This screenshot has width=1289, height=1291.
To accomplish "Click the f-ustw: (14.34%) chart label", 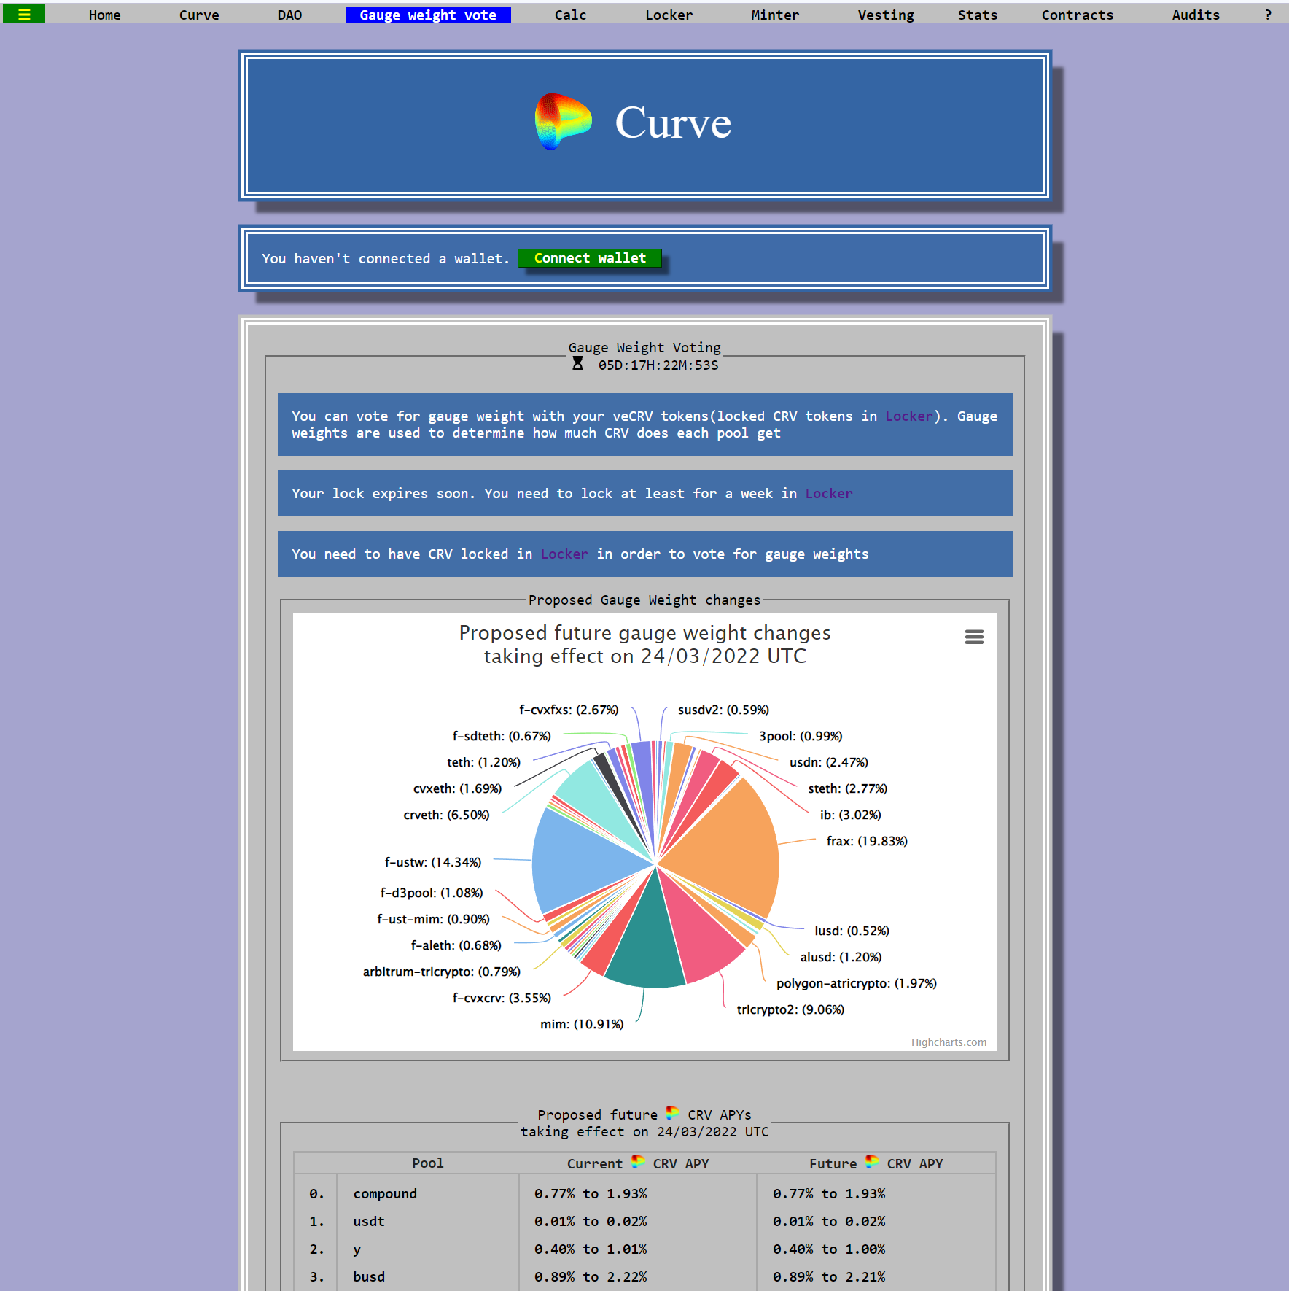I will coord(433,862).
